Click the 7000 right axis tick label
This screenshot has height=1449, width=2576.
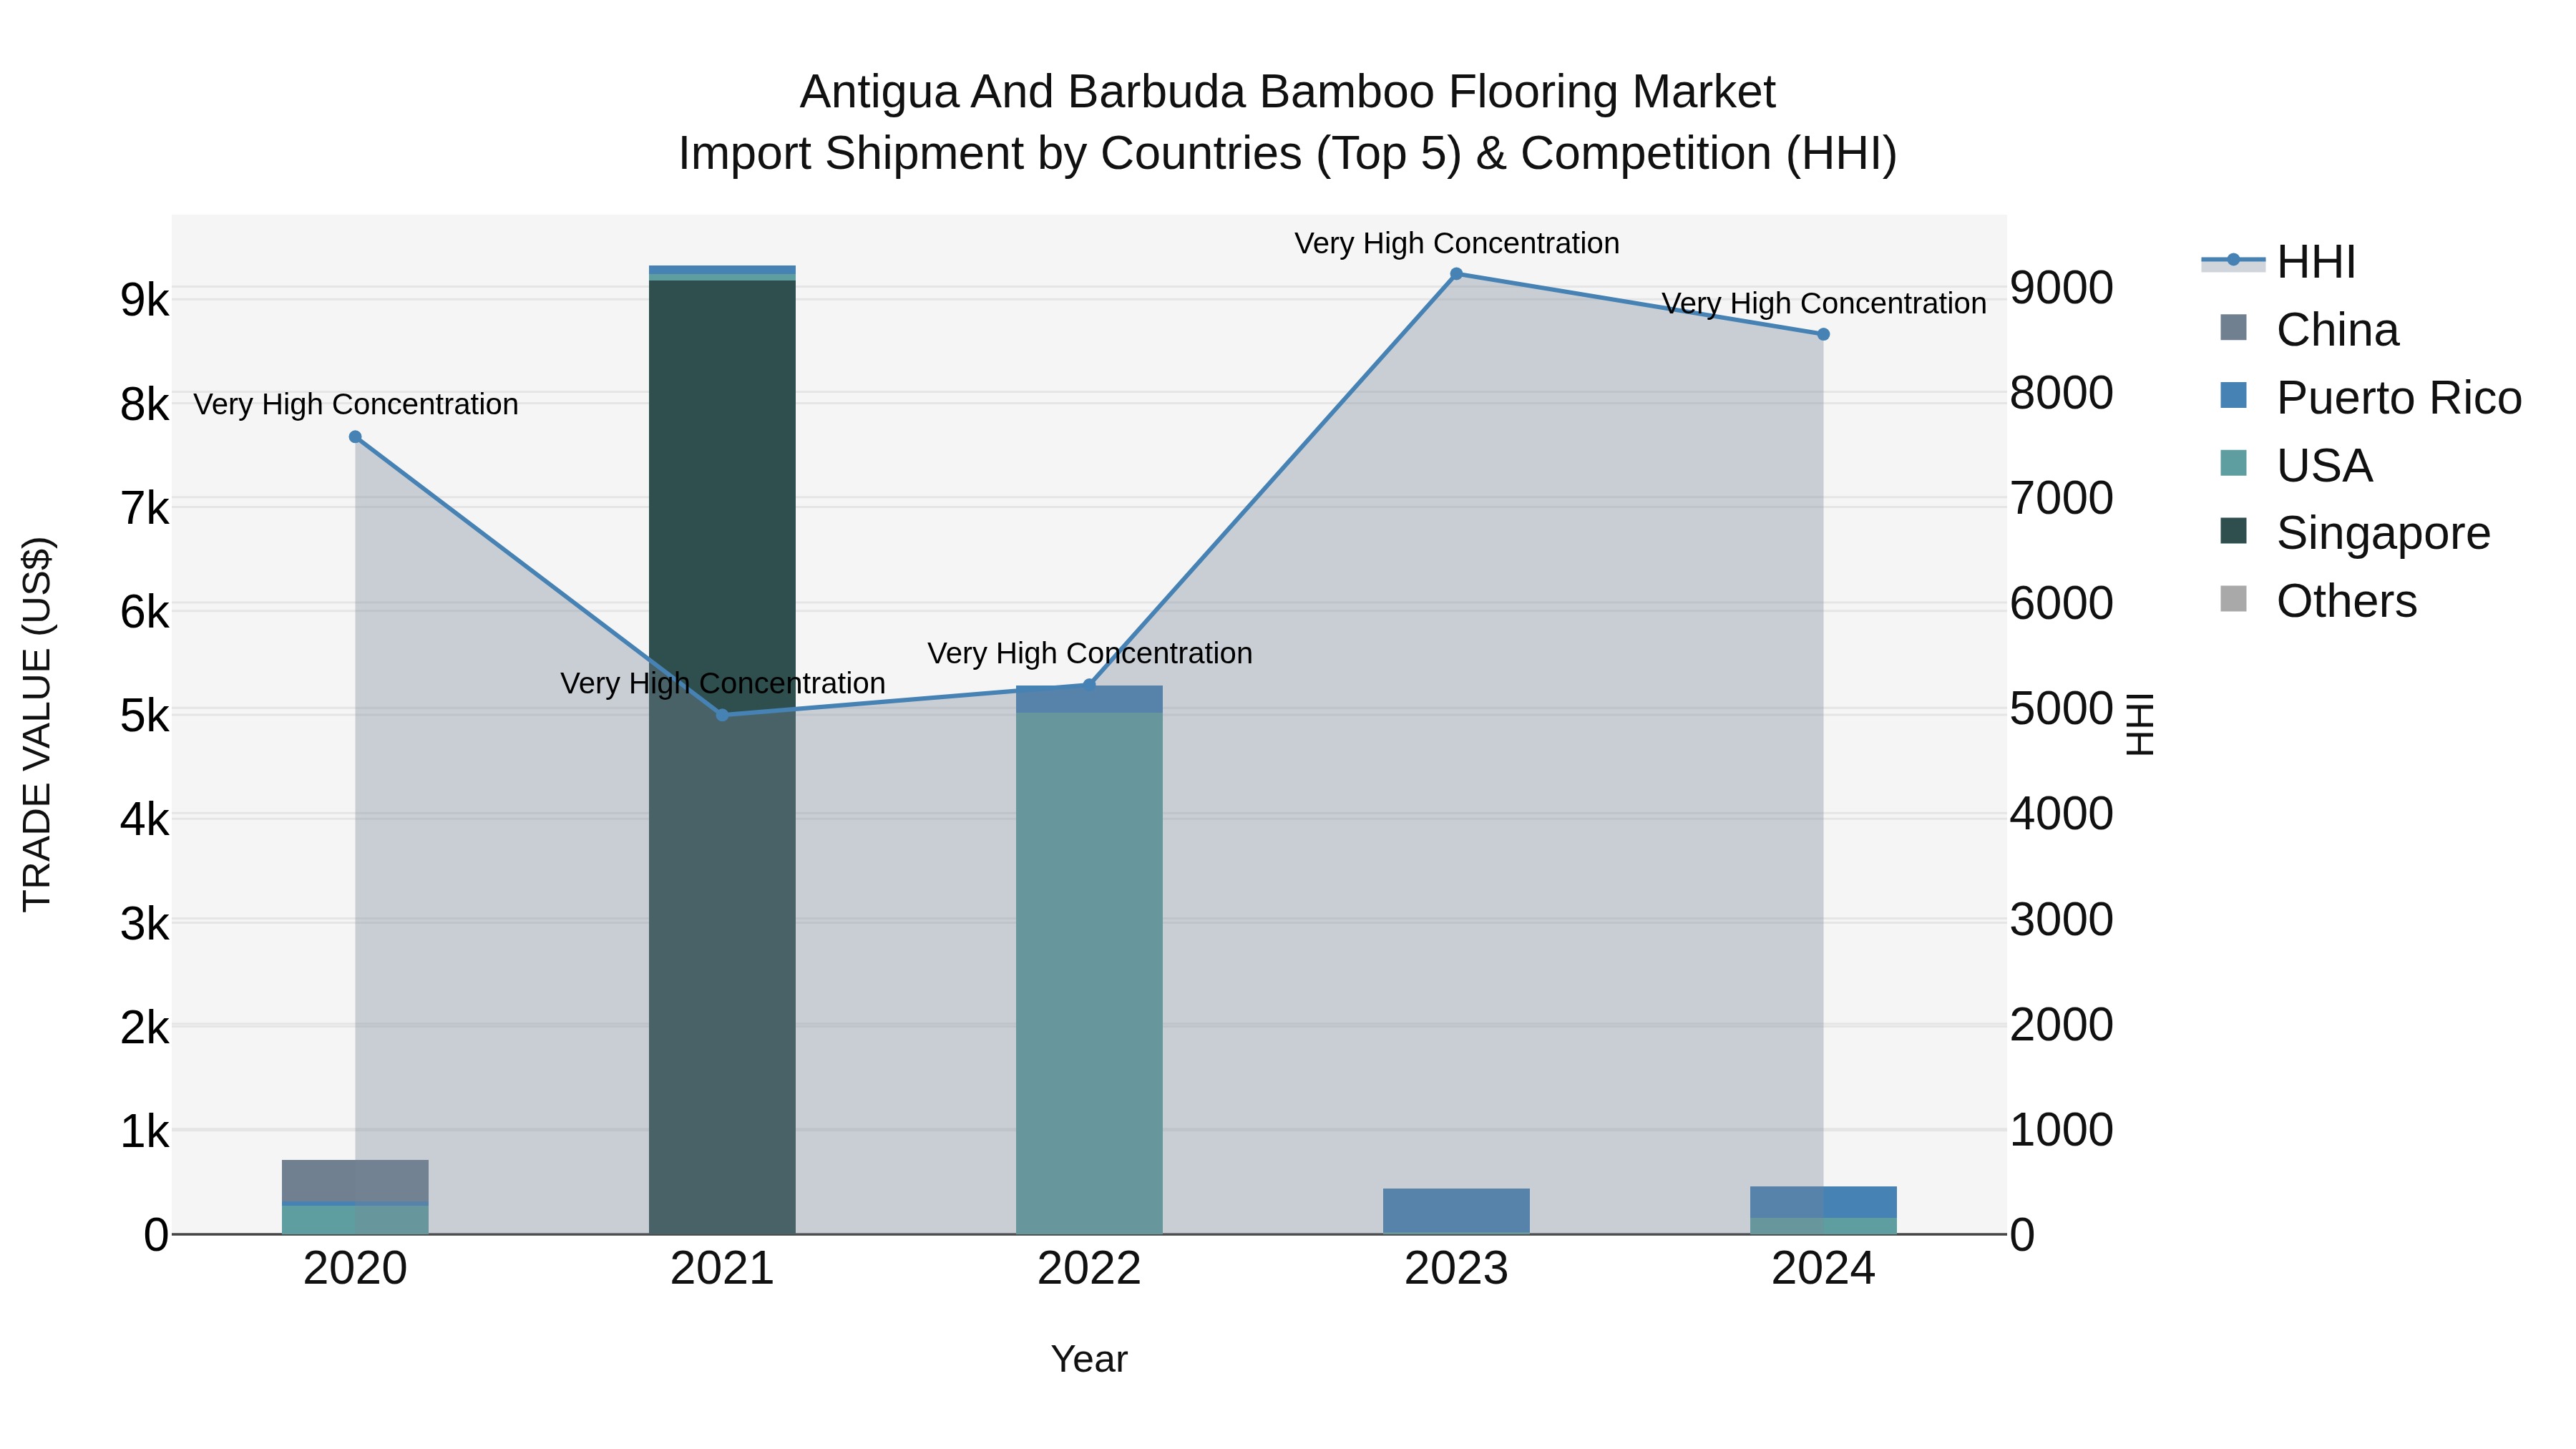click(x=2062, y=498)
